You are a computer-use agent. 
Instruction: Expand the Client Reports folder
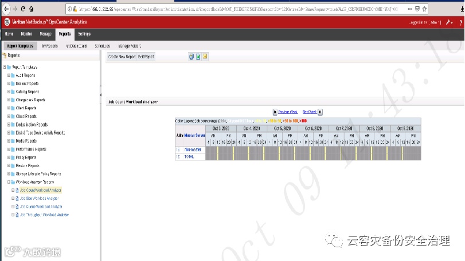9,108
